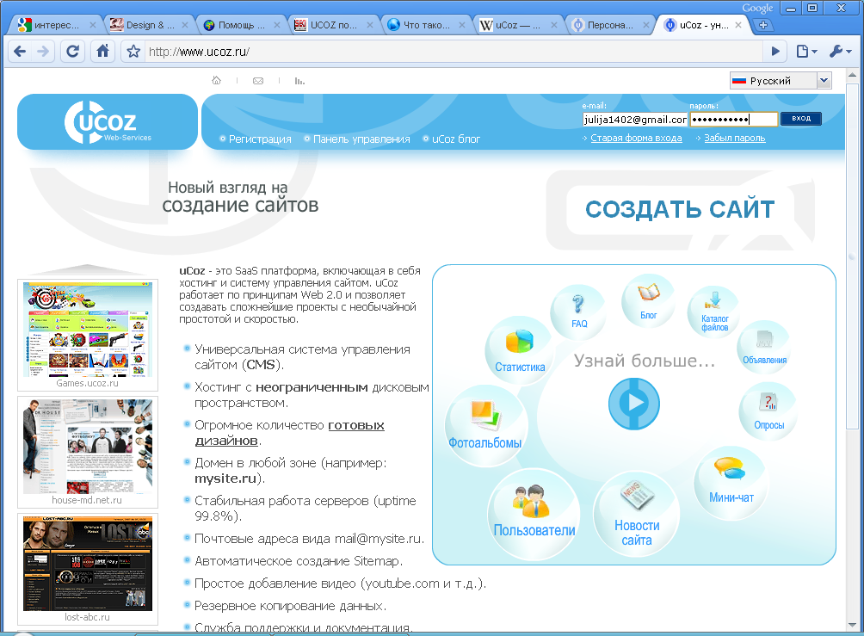This screenshot has width=864, height=636.
Task: Open the Games.ucoz.ru site thumbnail
Action: (x=88, y=330)
